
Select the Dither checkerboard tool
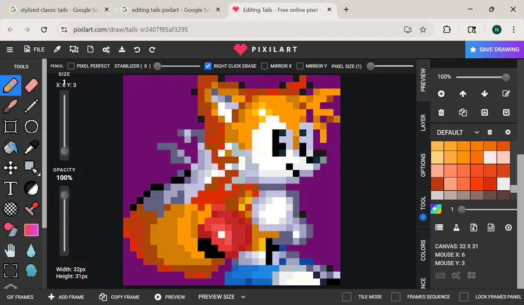coord(10,209)
